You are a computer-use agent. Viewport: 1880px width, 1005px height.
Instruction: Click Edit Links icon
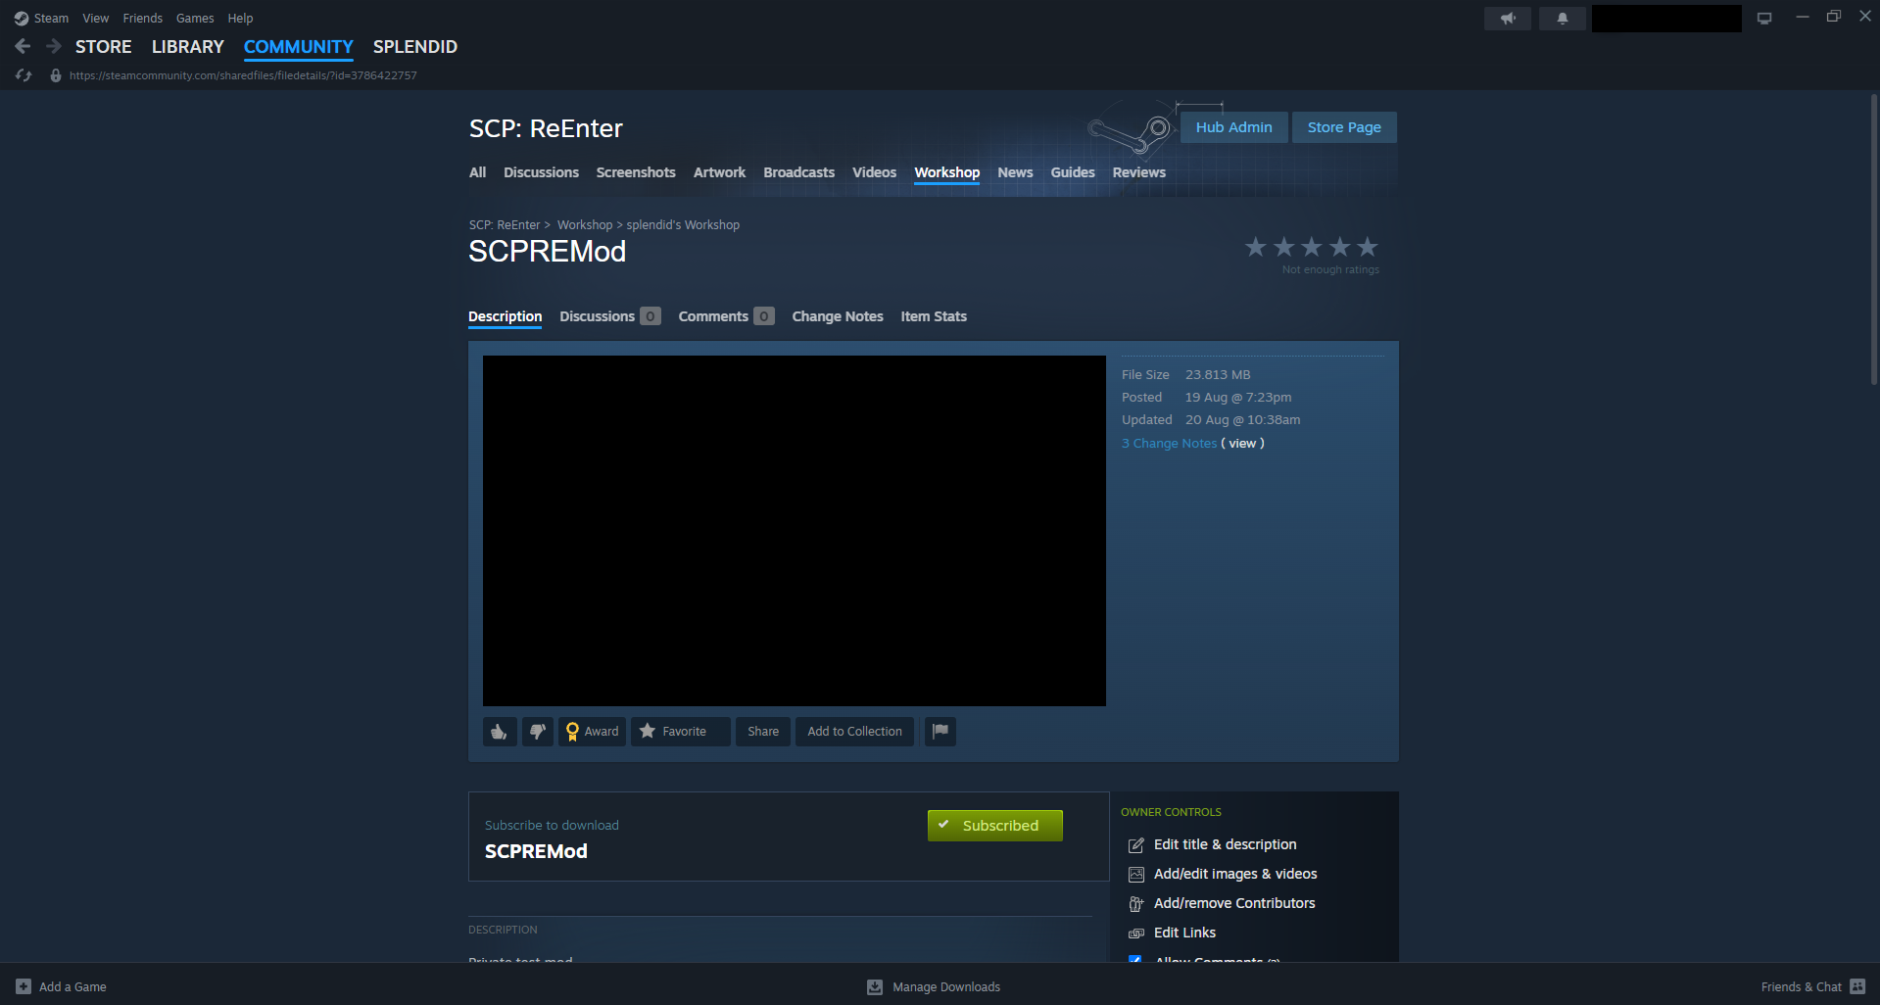click(x=1136, y=933)
